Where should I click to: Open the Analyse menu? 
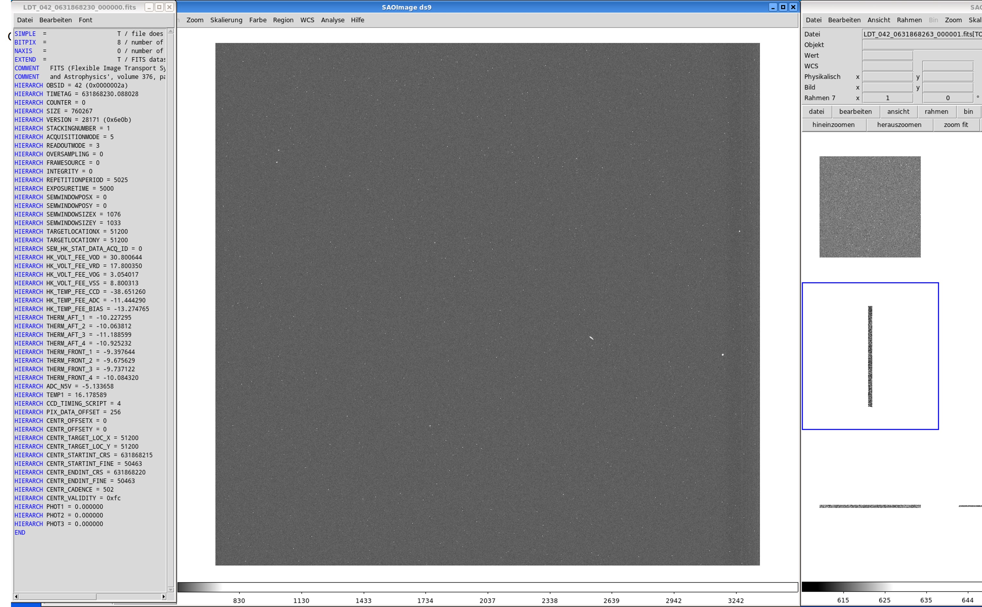point(332,20)
